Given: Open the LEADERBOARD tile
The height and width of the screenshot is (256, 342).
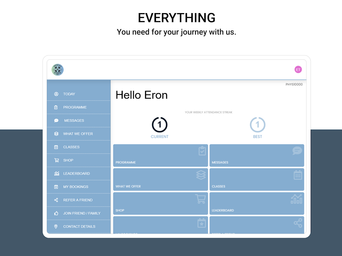Looking at the screenshot, I should 257,203.
